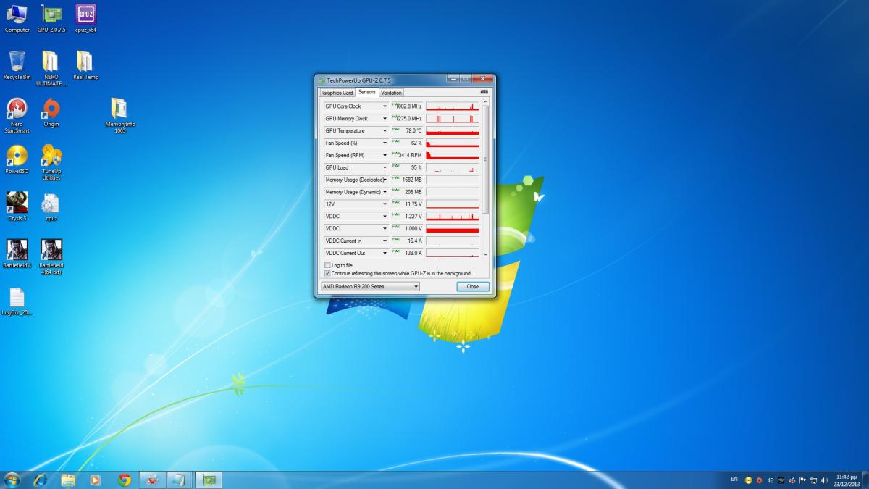
Task: Open the Real Temp folder
Action: coord(85,65)
